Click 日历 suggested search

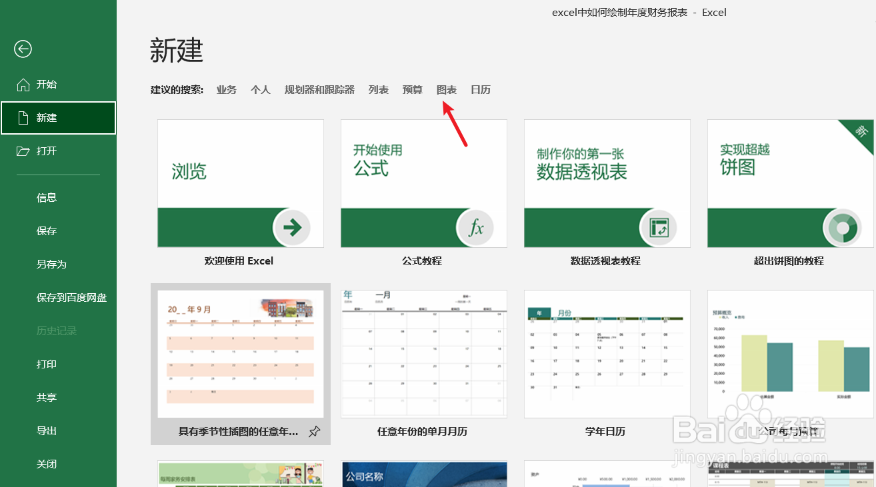click(x=481, y=90)
